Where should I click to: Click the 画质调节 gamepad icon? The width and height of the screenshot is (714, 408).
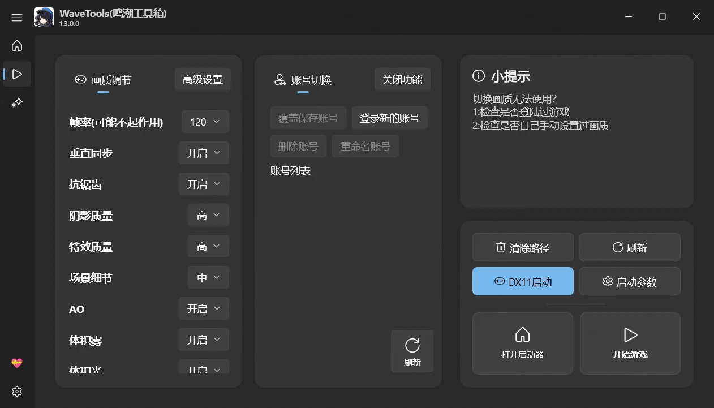[x=80, y=80]
